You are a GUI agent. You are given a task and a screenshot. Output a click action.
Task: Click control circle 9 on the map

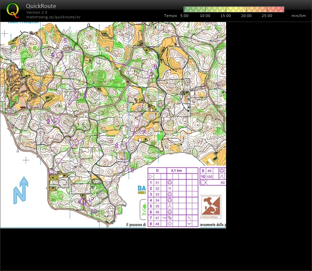125,168
